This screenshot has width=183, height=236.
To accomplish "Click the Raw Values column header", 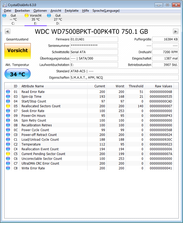I will (x=159, y=86).
